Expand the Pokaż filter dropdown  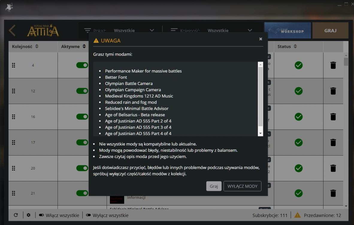[x=152, y=31]
